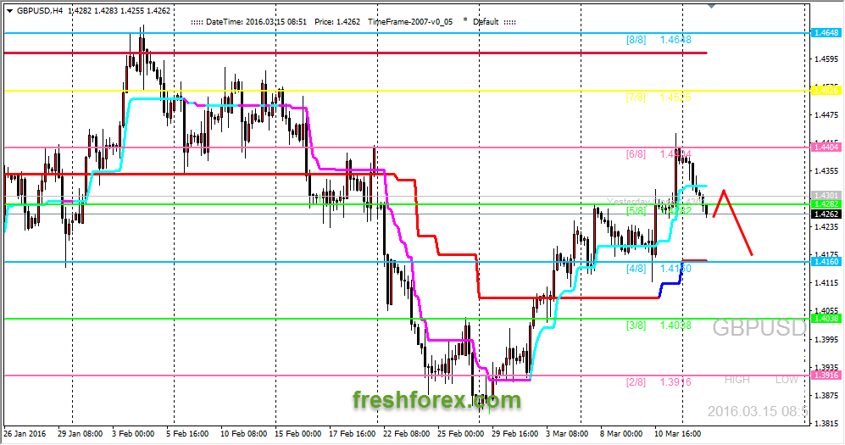Click the '8 Mar 00:00' time axis label
Viewport: 845px width, 445px height.
pyautogui.click(x=621, y=434)
